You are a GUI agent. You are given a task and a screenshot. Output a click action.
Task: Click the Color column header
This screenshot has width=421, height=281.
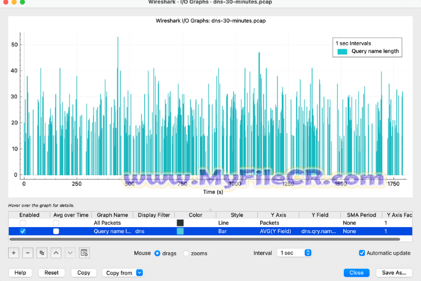click(x=195, y=215)
